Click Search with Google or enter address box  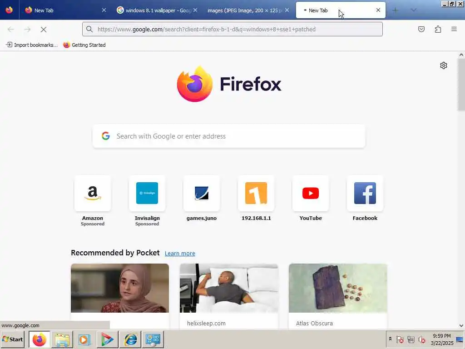[x=229, y=136]
